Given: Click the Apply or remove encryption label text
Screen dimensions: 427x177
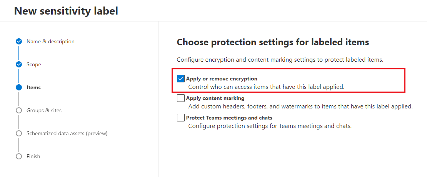Looking at the screenshot, I should 222,79.
